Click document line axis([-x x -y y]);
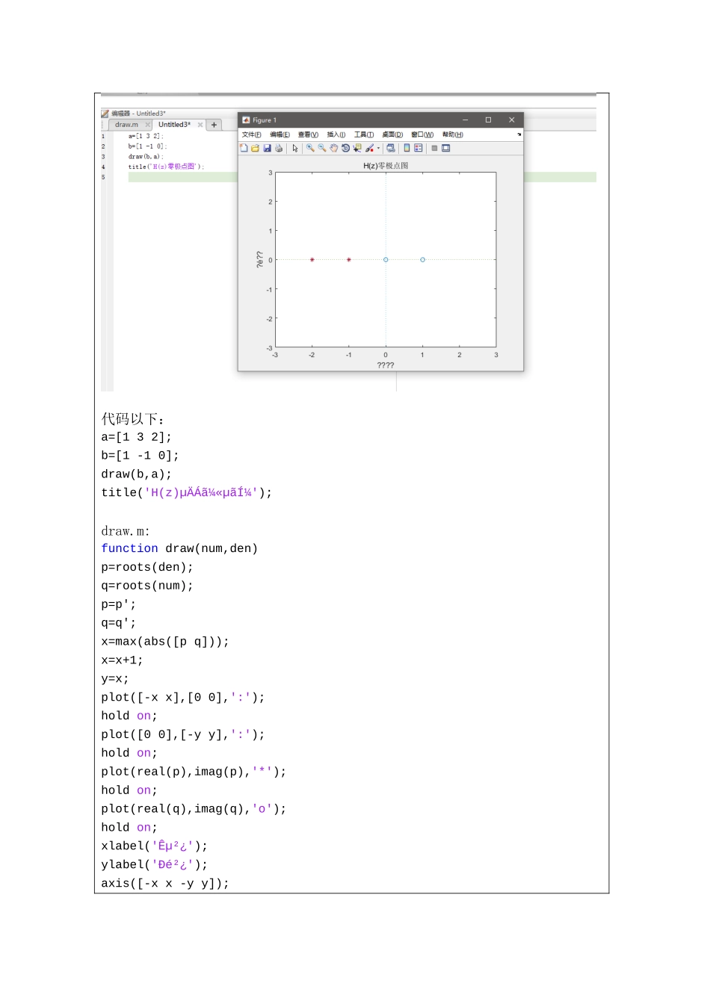Viewport: 710px width, 1004px height. (x=165, y=883)
